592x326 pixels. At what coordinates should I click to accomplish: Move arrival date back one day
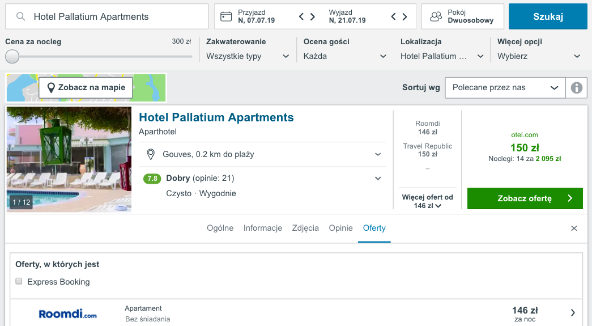[x=301, y=16]
